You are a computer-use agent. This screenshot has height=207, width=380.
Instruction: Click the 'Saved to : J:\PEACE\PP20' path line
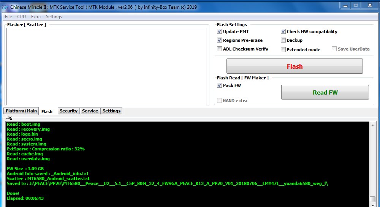pos(167,183)
